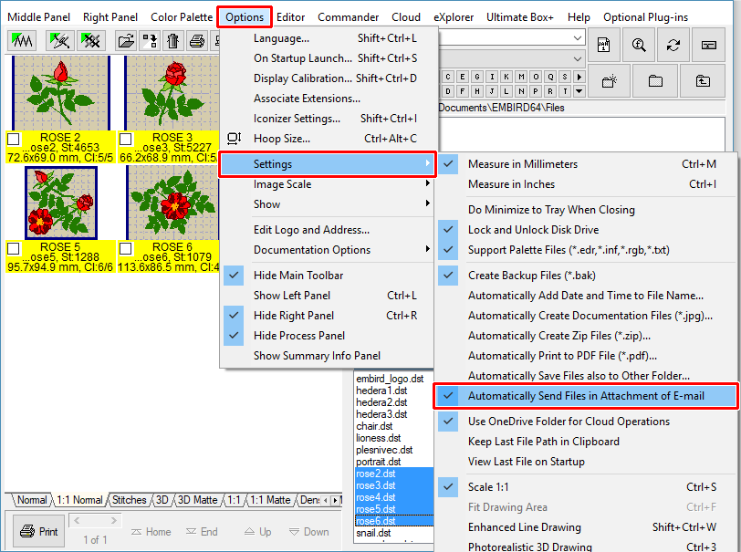Click the down arrow next to drive T

tap(579, 91)
